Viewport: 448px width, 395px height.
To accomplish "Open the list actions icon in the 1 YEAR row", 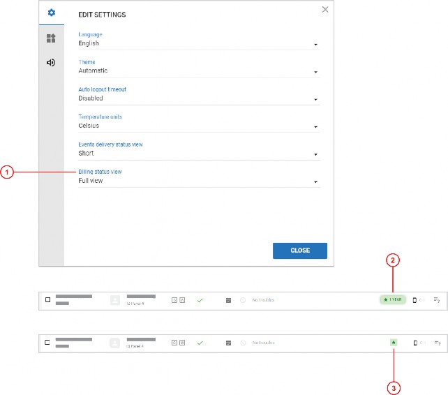I will pyautogui.click(x=437, y=300).
